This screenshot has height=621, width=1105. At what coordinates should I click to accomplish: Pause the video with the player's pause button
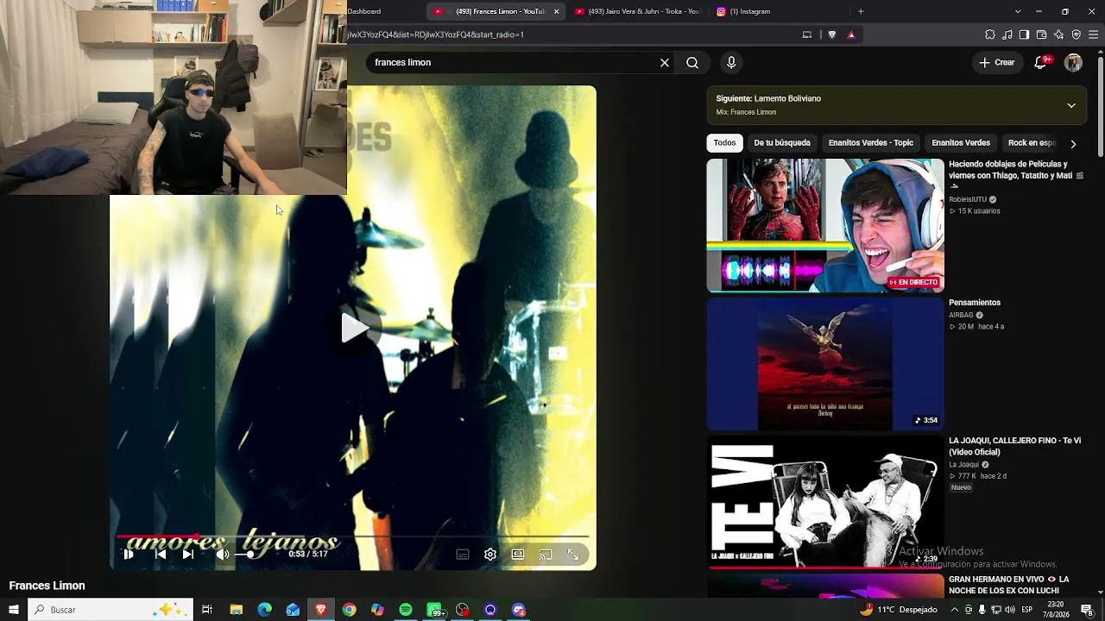click(x=129, y=555)
